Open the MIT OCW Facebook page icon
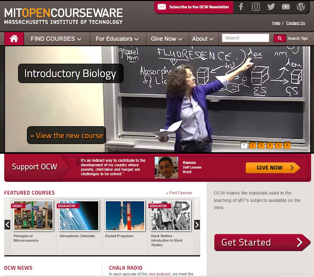This screenshot has height=277, width=314. pyautogui.click(x=241, y=6)
